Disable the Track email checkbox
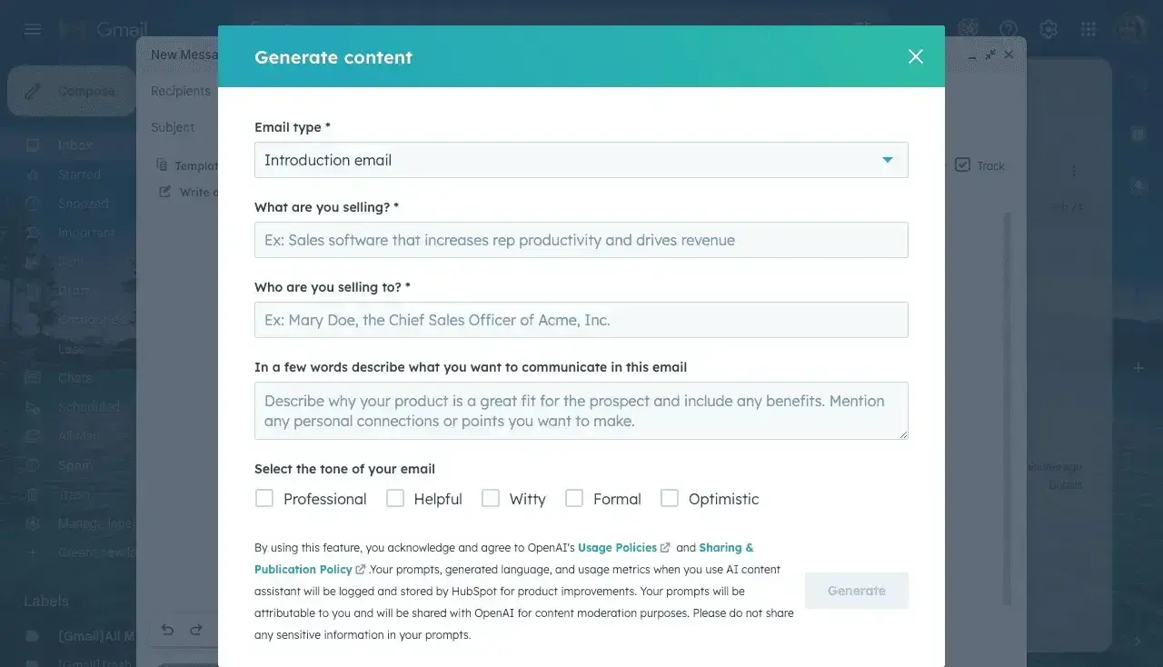Viewport: 1163px width, 667px height. click(x=963, y=164)
